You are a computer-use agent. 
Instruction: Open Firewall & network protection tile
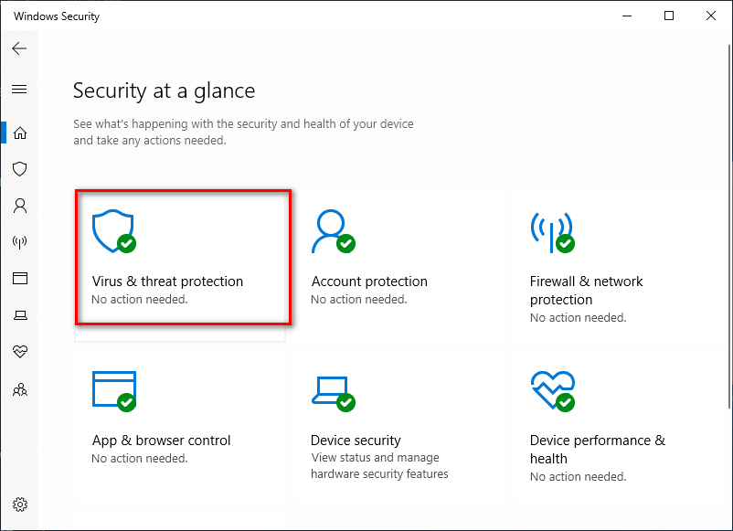[618, 265]
